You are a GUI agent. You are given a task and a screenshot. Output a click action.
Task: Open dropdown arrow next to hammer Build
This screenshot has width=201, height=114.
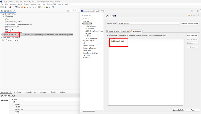tap(13, 7)
